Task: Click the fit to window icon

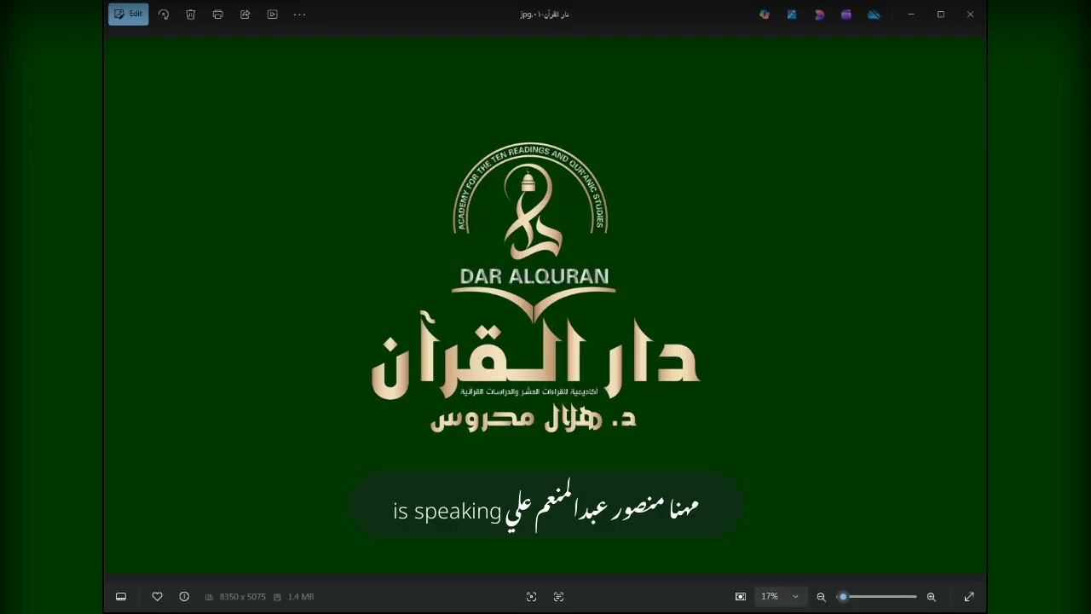Action: click(741, 597)
